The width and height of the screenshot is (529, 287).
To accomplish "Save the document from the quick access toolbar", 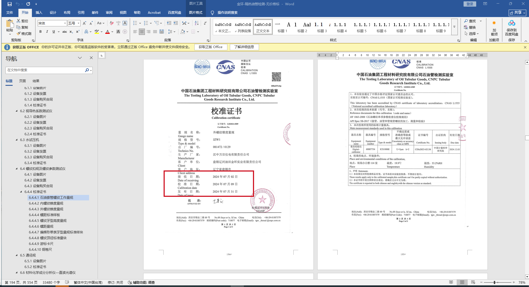I will click(x=10, y=4).
